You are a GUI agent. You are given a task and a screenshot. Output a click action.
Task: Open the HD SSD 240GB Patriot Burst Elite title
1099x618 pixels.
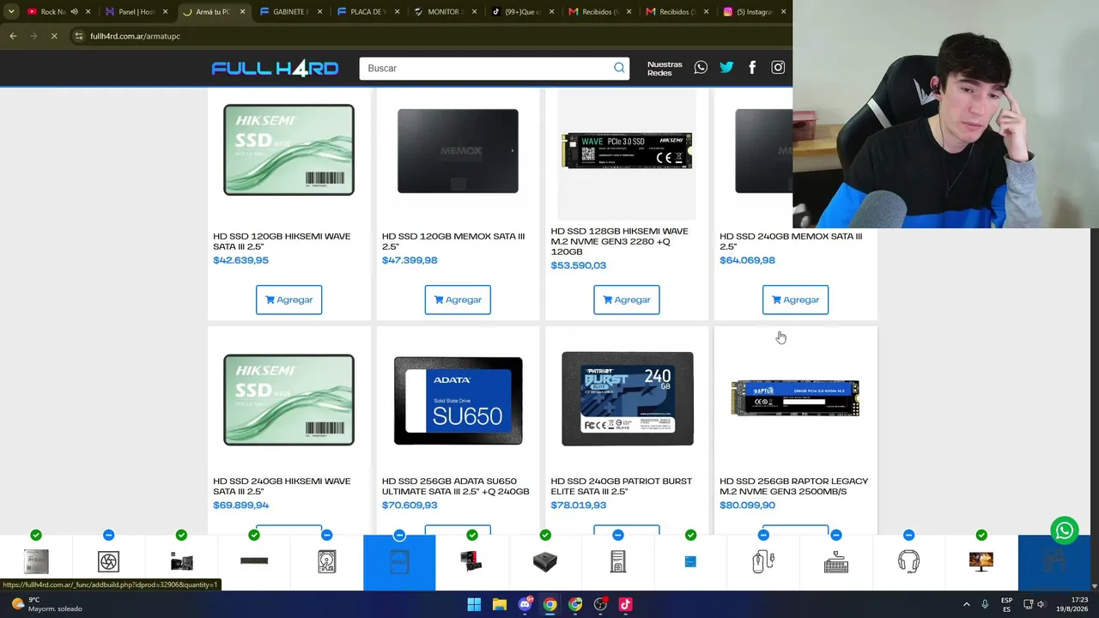coord(622,487)
